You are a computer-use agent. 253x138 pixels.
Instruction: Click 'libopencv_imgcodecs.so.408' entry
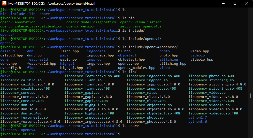[153, 76]
